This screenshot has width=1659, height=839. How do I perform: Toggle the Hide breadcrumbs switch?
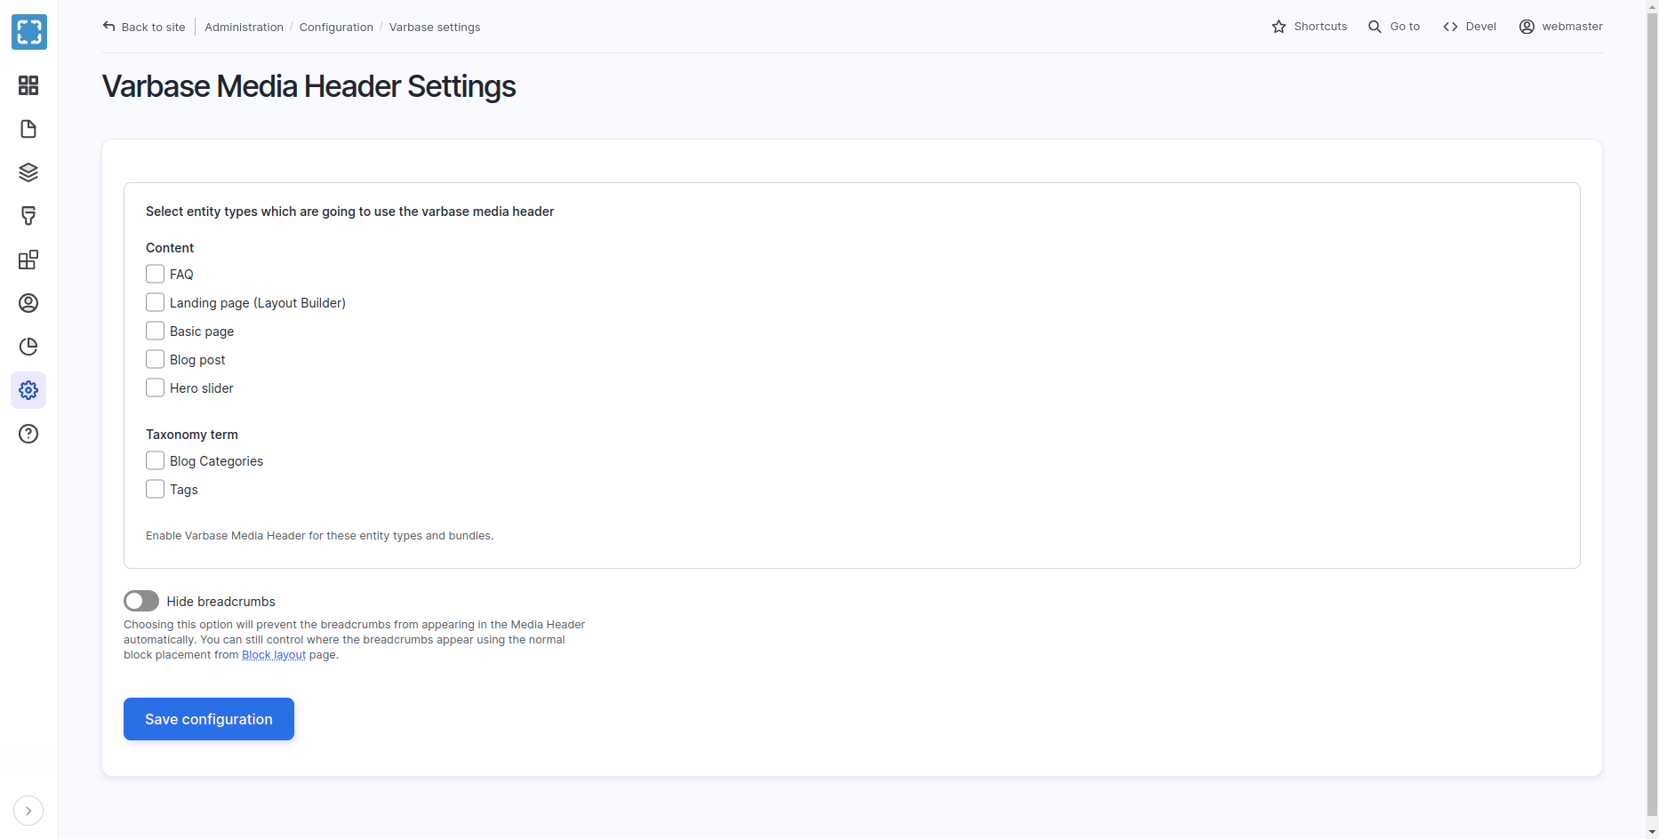click(141, 601)
